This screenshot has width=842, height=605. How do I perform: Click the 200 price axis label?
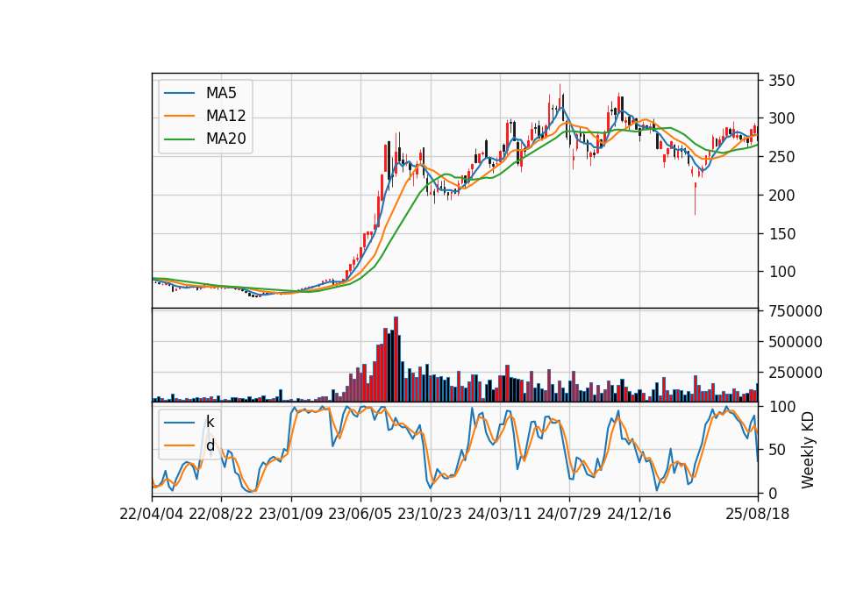click(x=781, y=196)
